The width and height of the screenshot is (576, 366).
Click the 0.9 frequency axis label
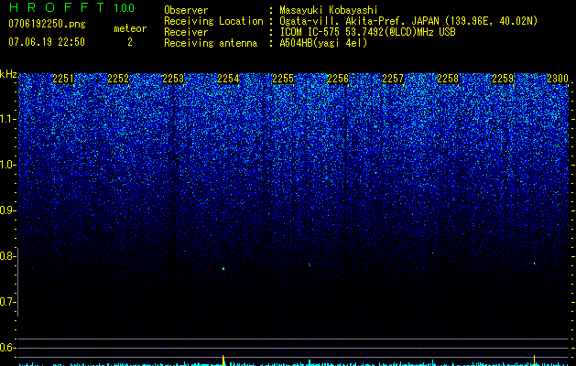tap(7, 210)
